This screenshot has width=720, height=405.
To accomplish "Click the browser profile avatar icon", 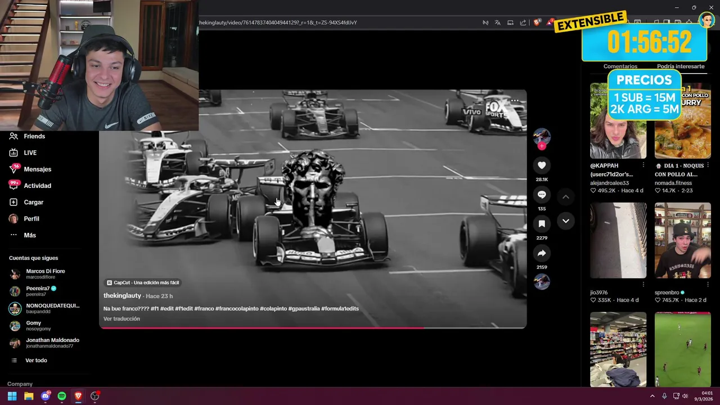I will pyautogui.click(x=706, y=21).
